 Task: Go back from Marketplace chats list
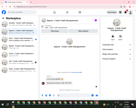pyautogui.click(x=4, y=18)
